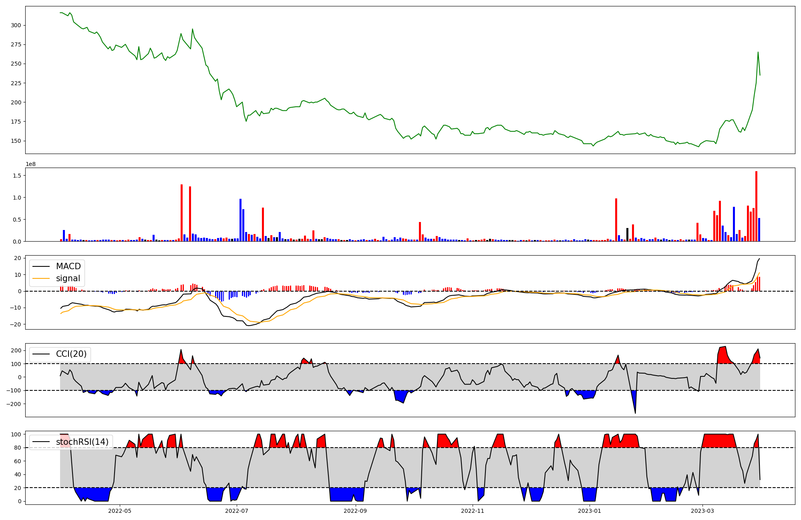Click the 1e8 volume scale label
The image size is (801, 520).
(31, 164)
